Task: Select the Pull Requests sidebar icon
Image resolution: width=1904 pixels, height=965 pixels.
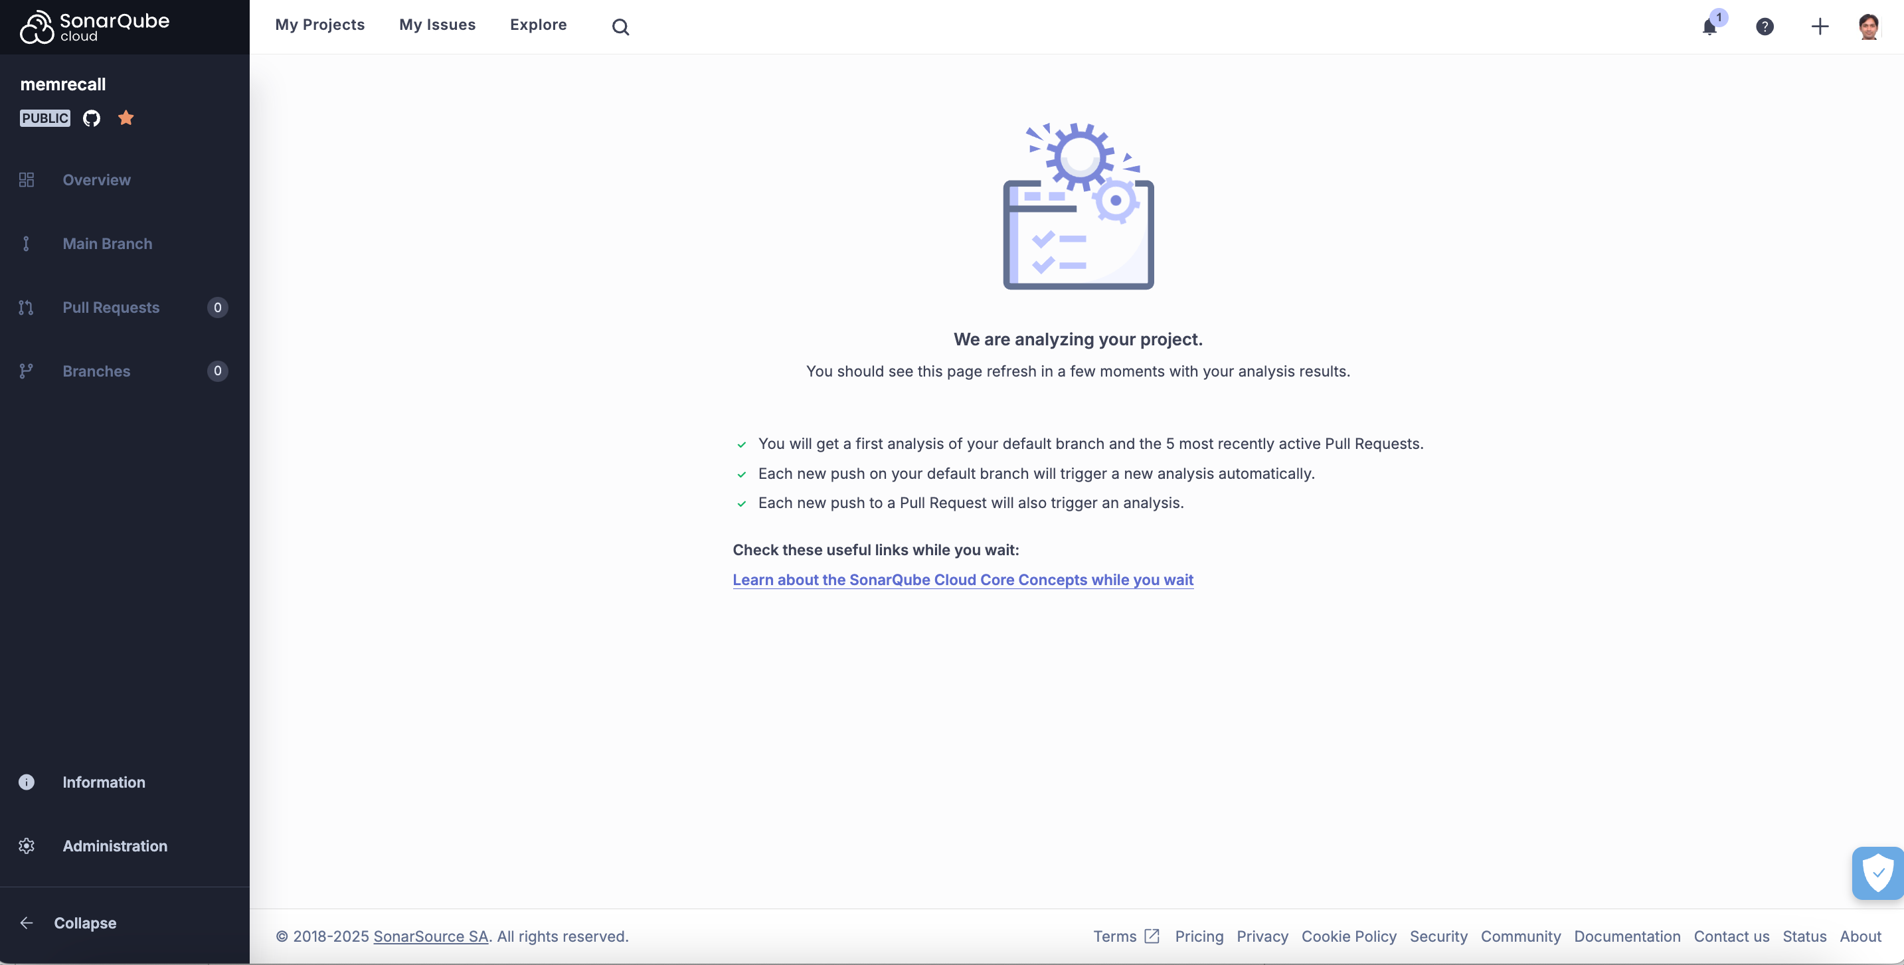Action: coord(27,307)
